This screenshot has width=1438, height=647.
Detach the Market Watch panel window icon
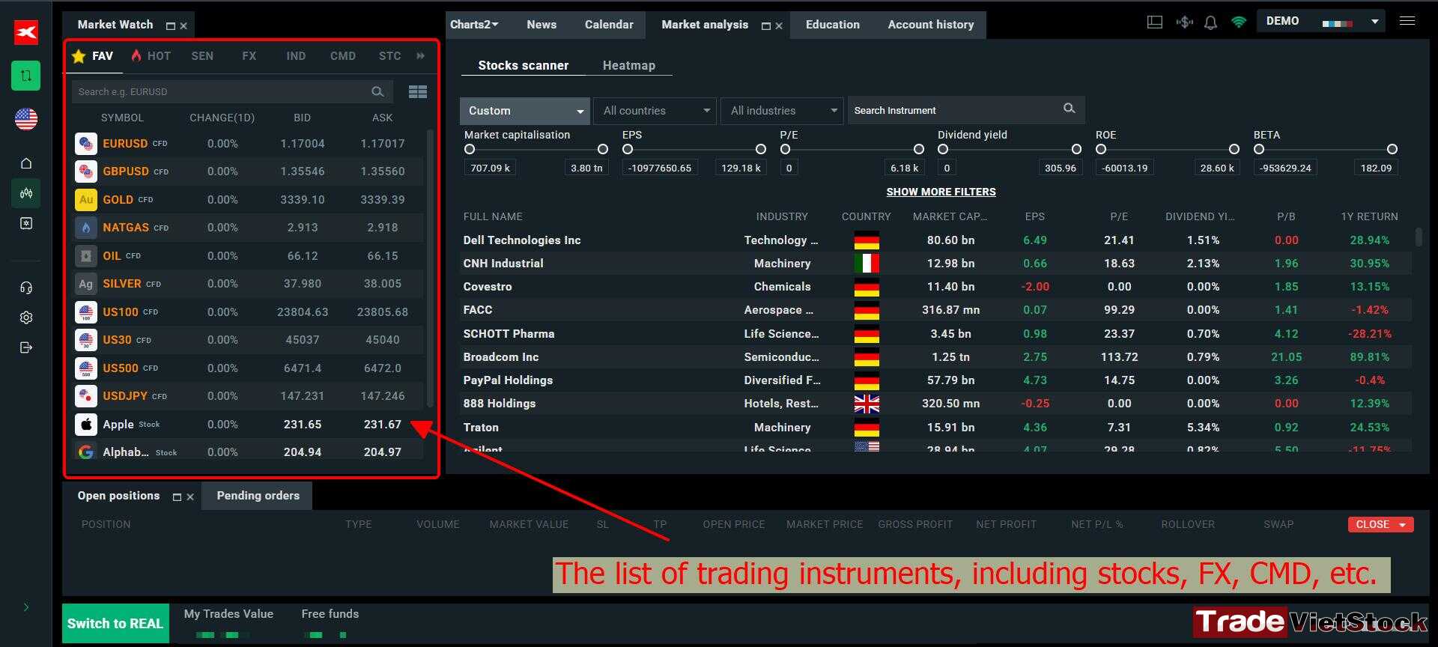click(170, 25)
